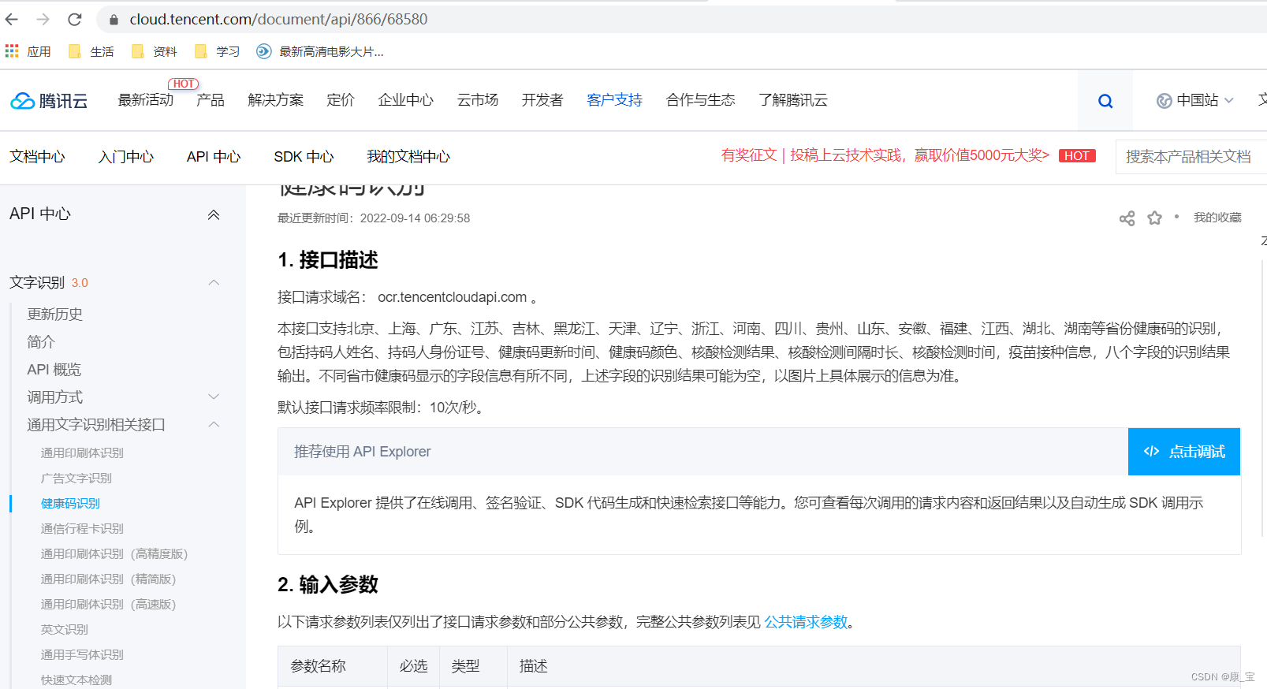Select 通用手写体识别 in the sidebar
The image size is (1267, 689).
tap(83, 654)
